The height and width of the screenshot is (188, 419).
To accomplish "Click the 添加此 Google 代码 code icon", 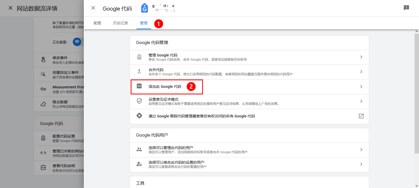I will (139, 86).
